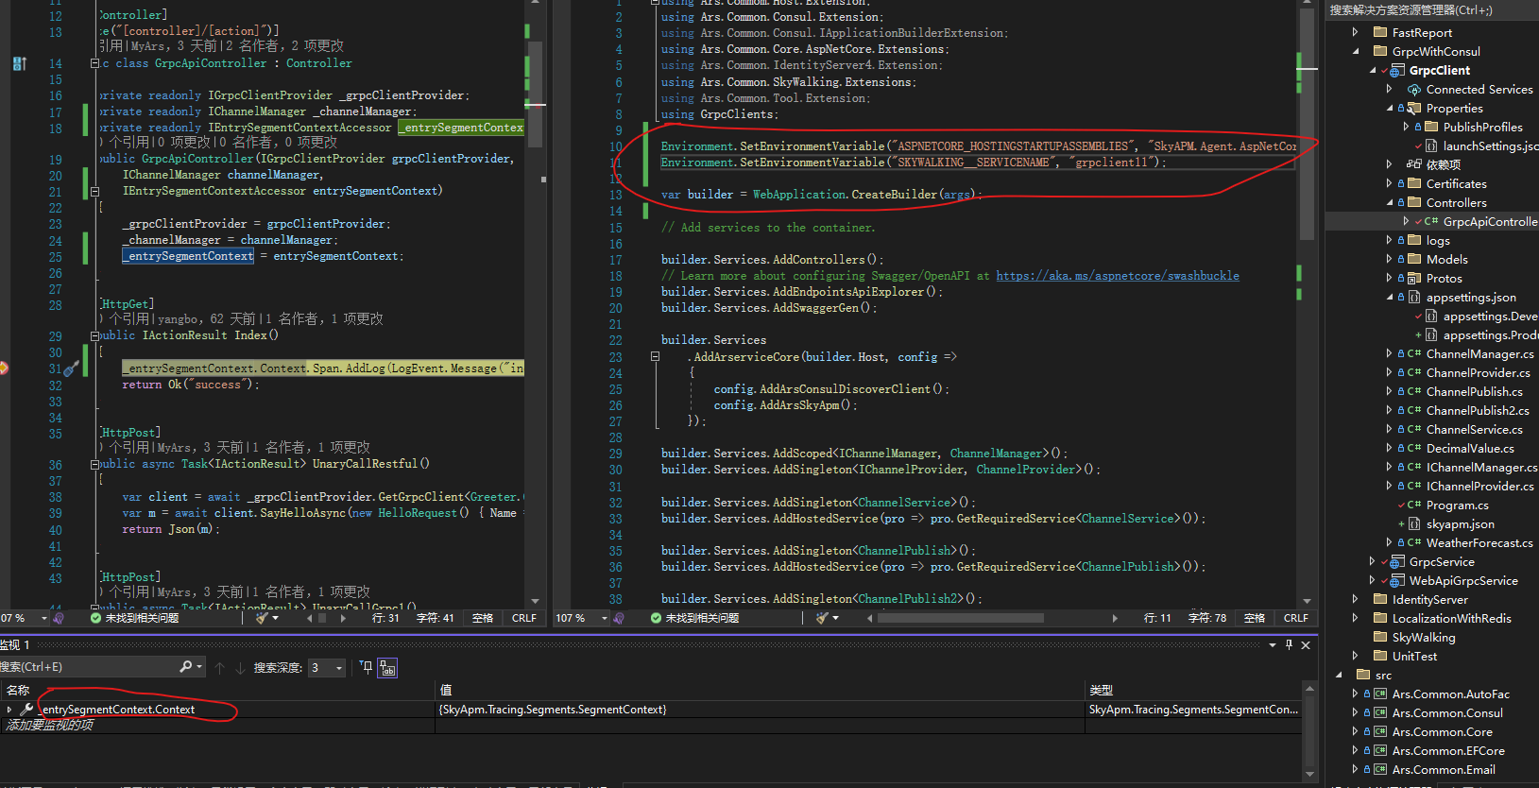Click the Watch panel search input field
Image resolution: width=1539 pixels, height=788 pixels.
tap(90, 667)
